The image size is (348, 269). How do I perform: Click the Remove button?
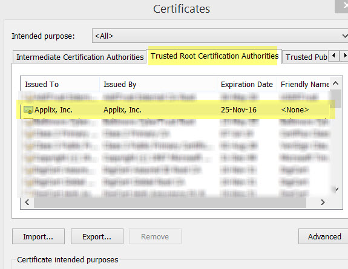(155, 236)
